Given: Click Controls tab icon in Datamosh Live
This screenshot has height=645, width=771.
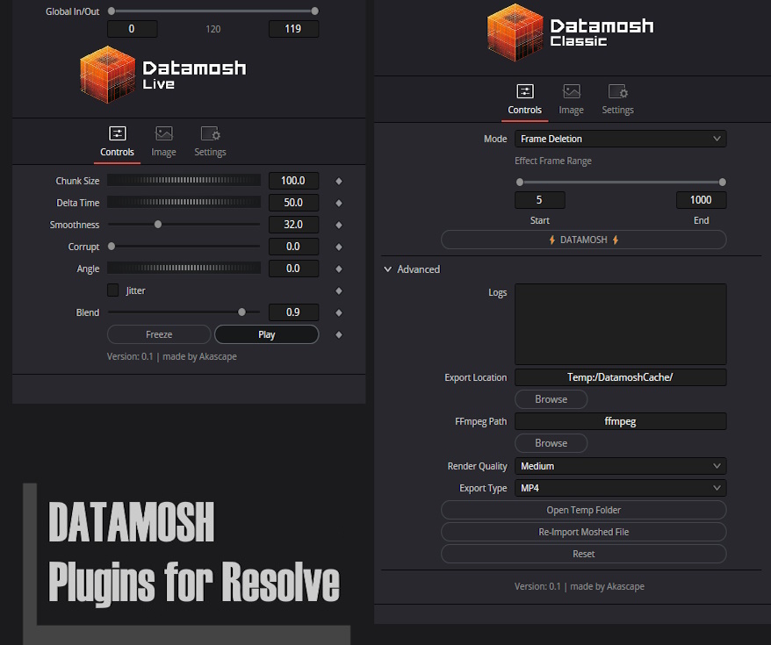Looking at the screenshot, I should (117, 133).
